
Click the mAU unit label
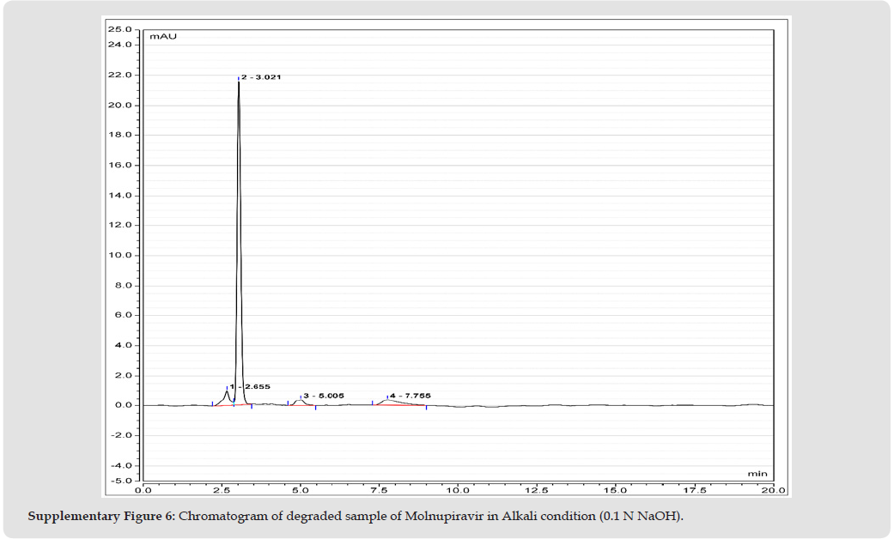164,37
